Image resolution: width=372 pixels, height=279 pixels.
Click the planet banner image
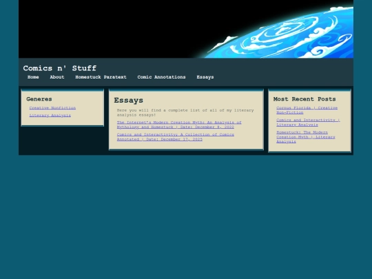186,29
